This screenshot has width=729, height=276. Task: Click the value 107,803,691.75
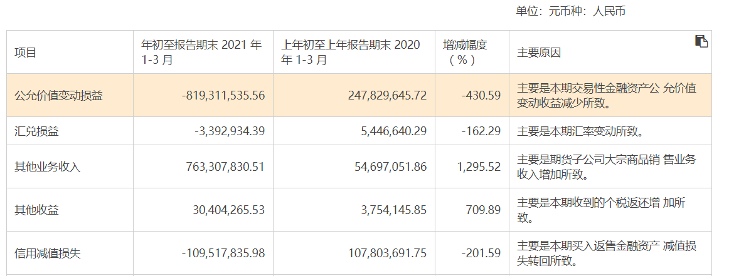pyautogui.click(x=387, y=253)
